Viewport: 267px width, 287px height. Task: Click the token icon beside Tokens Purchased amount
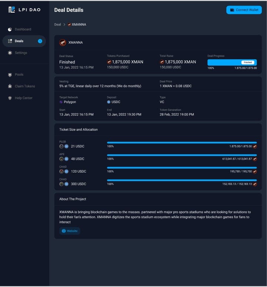coord(109,62)
